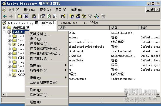Sort by the 名称 column header

click(x=84, y=28)
